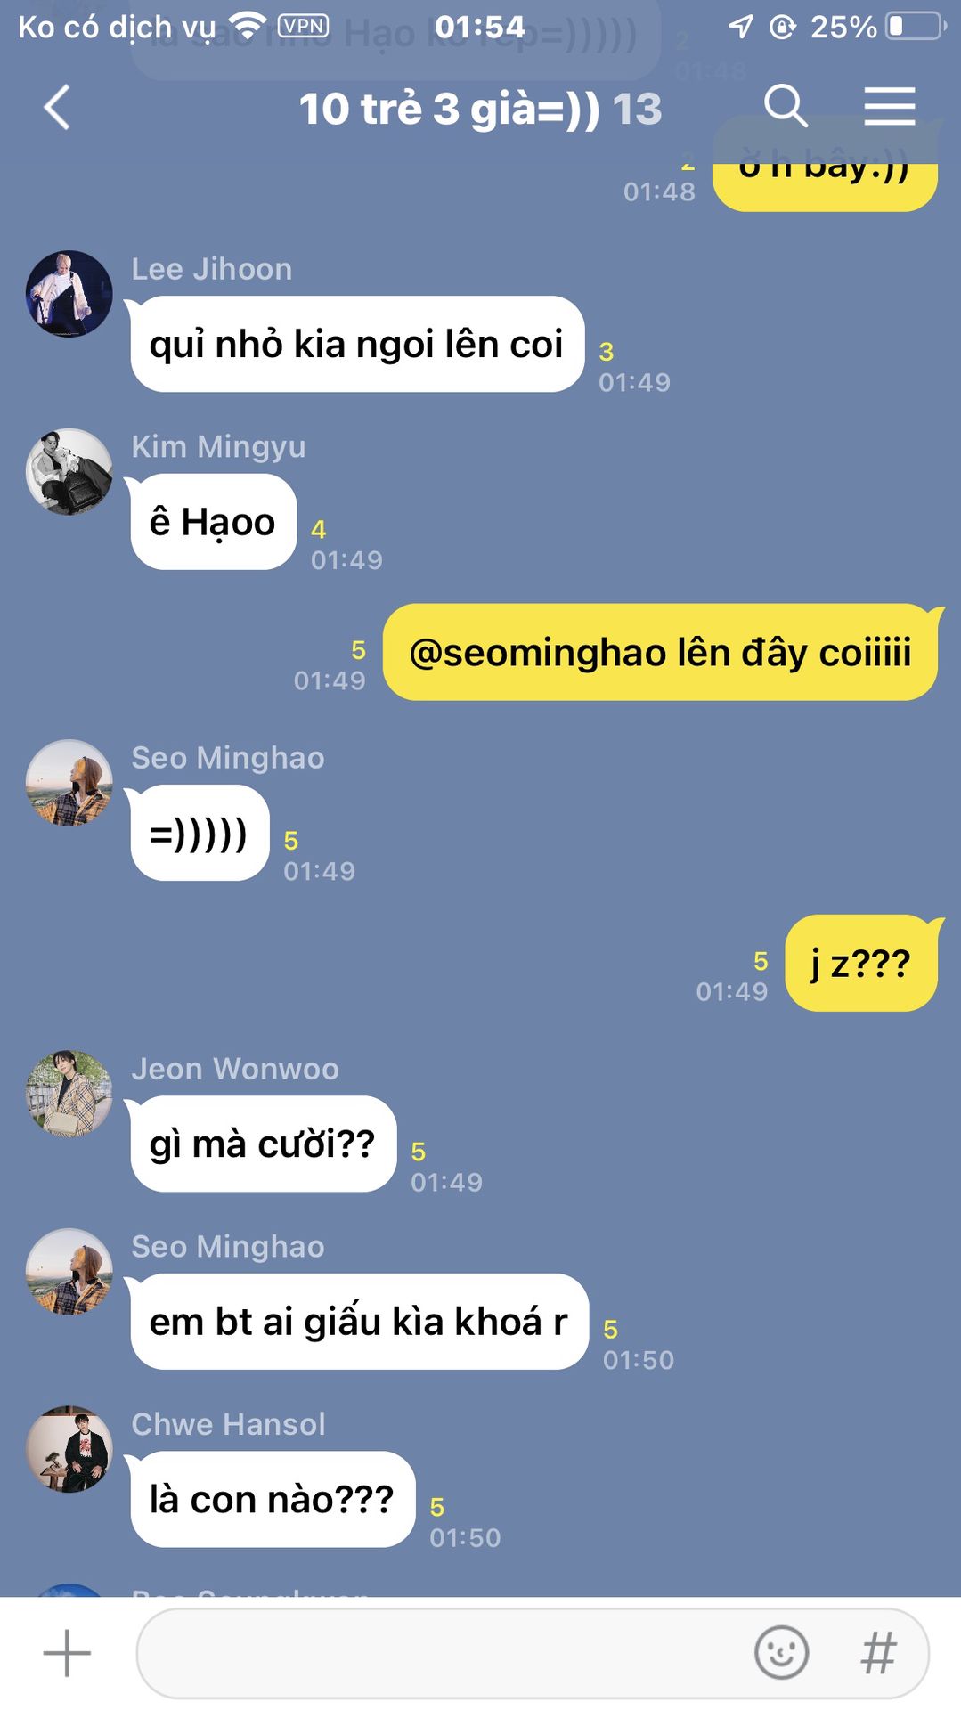This screenshot has height=1710, width=961.
Task: Open chat search with the magnifier icon
Action: coord(786,107)
